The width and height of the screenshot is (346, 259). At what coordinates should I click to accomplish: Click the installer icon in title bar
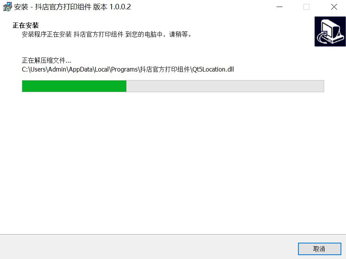click(7, 7)
